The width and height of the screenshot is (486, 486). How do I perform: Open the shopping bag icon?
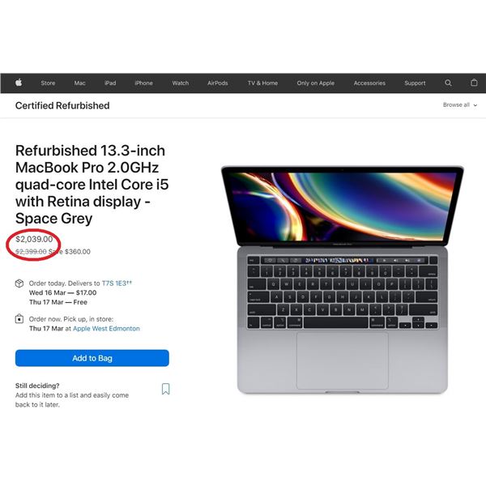point(474,83)
